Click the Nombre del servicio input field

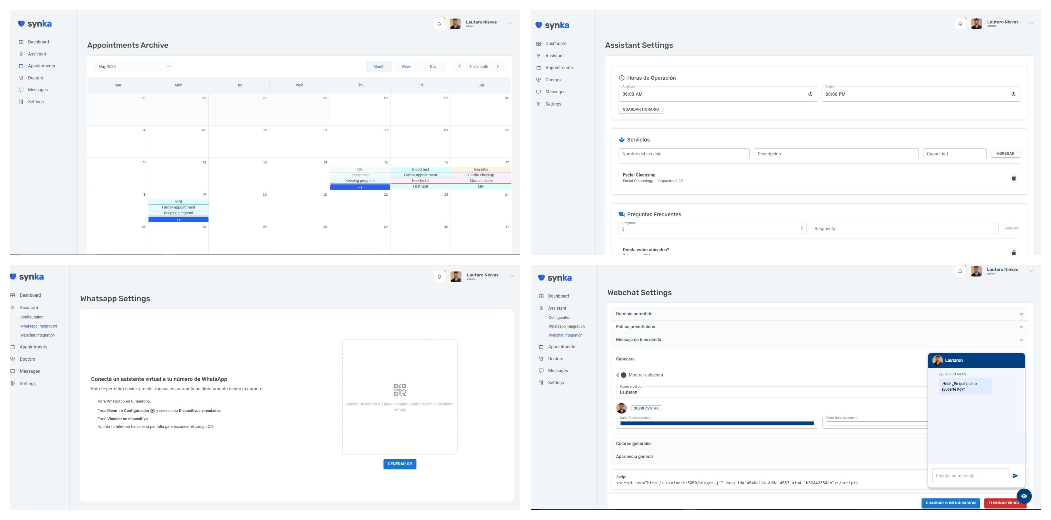point(683,154)
